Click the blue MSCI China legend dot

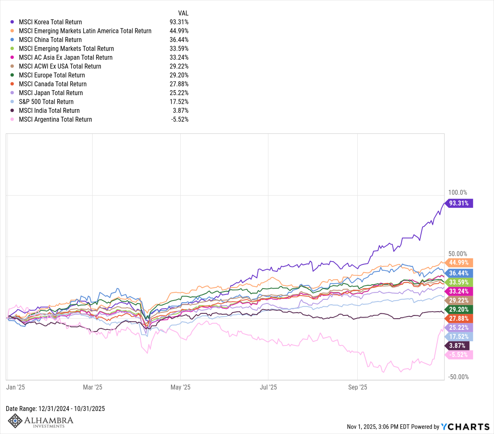[x=12, y=40]
